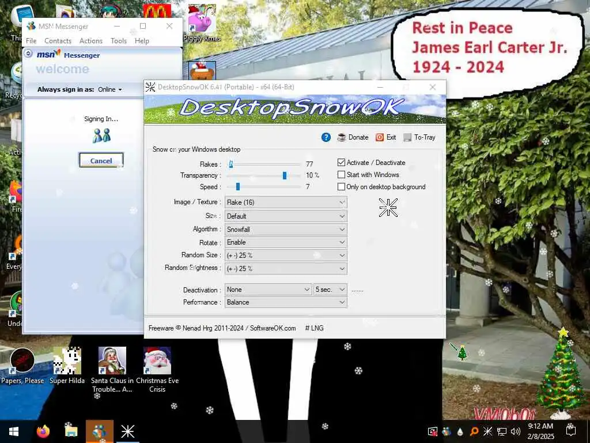
Task: Open the Windows Start menu
Action: 14,431
